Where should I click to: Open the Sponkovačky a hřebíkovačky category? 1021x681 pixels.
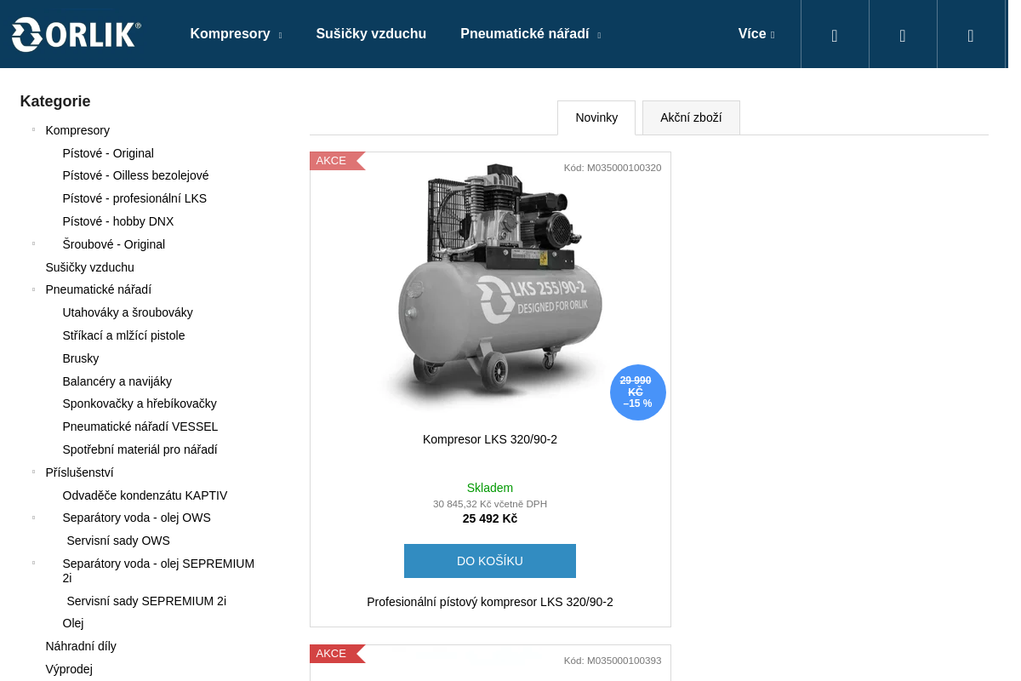[x=140, y=403]
